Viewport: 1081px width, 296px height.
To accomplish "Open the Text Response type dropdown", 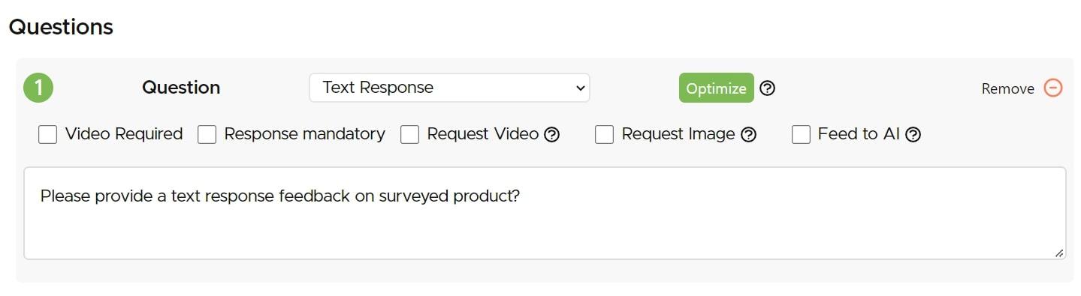I will click(x=449, y=88).
